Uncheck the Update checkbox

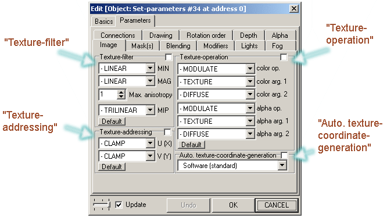tap(119, 205)
